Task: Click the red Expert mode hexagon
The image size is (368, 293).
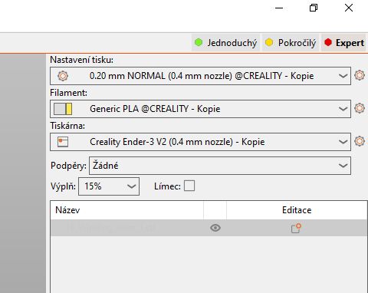Action: point(328,42)
